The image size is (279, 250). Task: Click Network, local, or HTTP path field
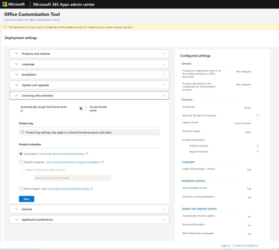(72, 178)
